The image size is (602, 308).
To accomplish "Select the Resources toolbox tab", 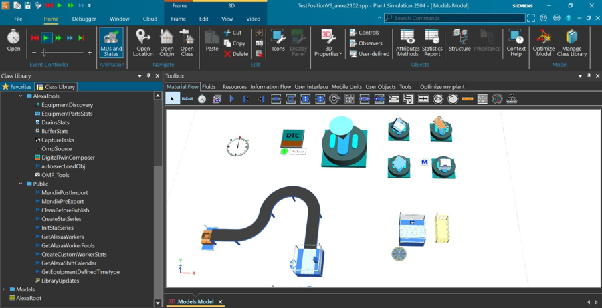I will (x=235, y=87).
